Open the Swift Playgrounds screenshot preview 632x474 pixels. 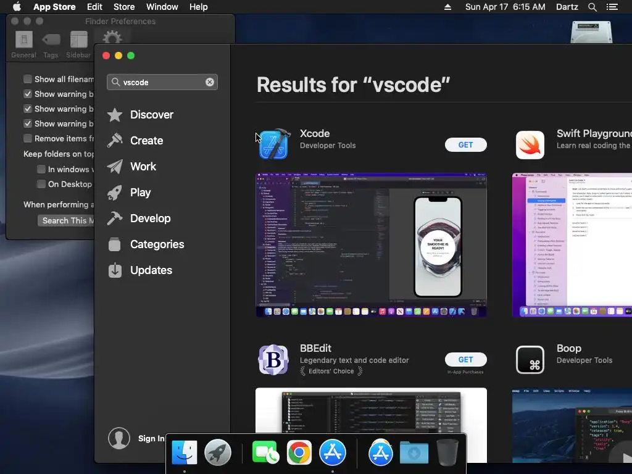572,245
